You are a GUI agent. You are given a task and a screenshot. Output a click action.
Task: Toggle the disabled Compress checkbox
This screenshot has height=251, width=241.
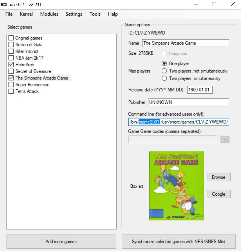164,53
